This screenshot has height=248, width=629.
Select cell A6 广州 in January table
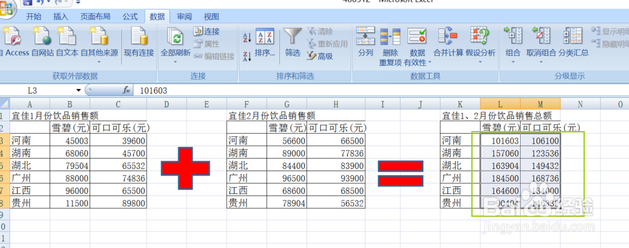click(30, 178)
